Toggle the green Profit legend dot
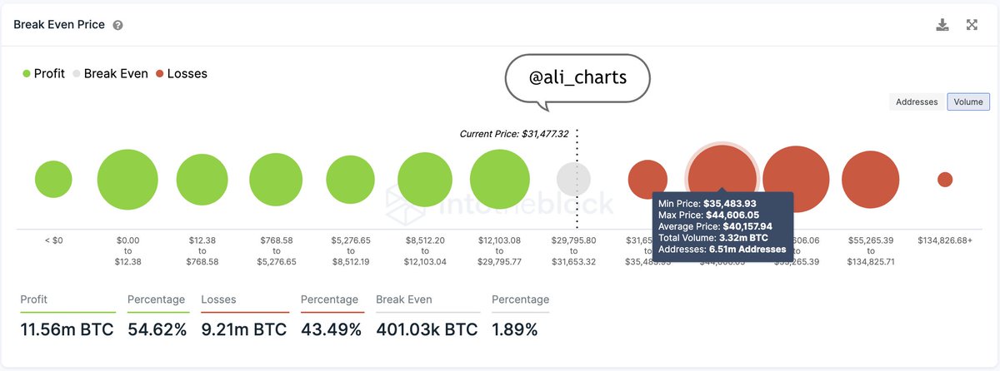The height and width of the screenshot is (371, 1000). [x=27, y=74]
